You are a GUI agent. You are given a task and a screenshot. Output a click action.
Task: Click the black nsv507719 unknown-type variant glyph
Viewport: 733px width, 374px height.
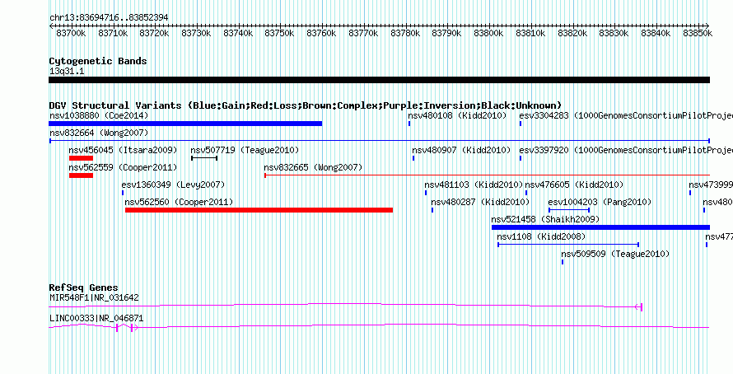click(204, 158)
